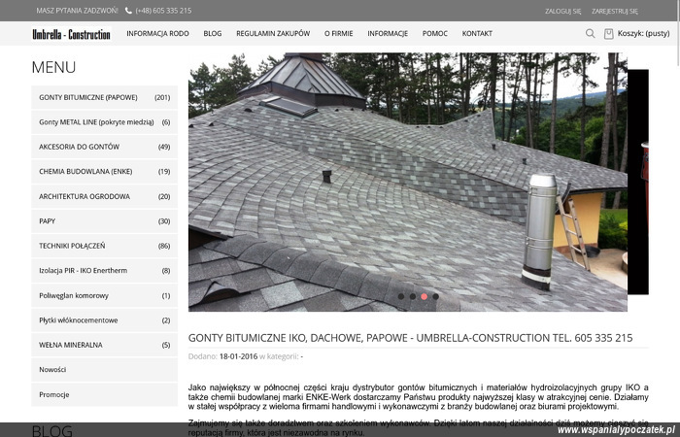Viewport: 680px width, 437px height.
Task: Open the shopping cart icon
Action: [x=609, y=33]
